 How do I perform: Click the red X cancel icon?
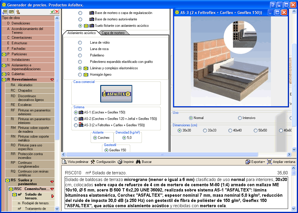point(57,12)
